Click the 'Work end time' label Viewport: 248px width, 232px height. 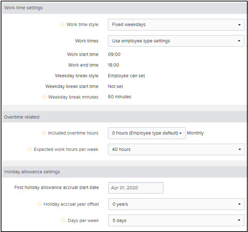coord(83,65)
